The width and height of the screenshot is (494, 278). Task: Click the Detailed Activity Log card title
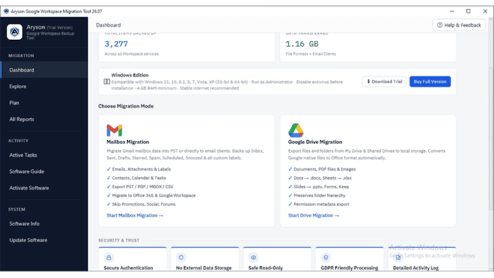(416, 268)
